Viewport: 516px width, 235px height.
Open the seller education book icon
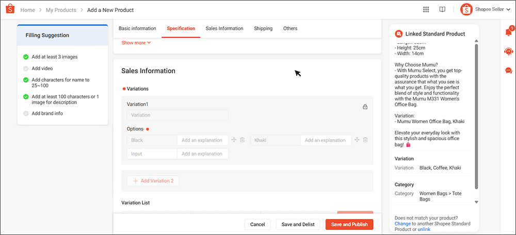point(442,10)
